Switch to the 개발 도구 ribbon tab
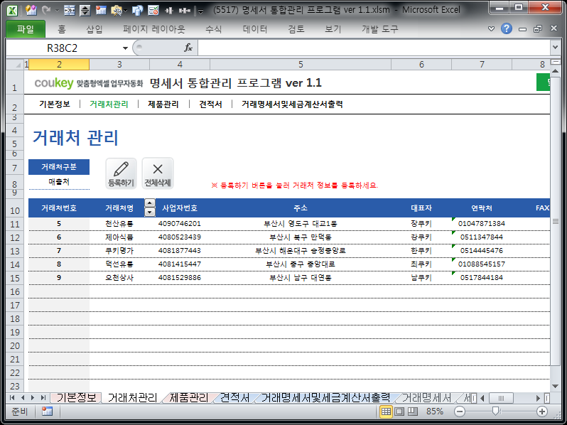Image resolution: width=567 pixels, height=425 pixels. (380, 29)
